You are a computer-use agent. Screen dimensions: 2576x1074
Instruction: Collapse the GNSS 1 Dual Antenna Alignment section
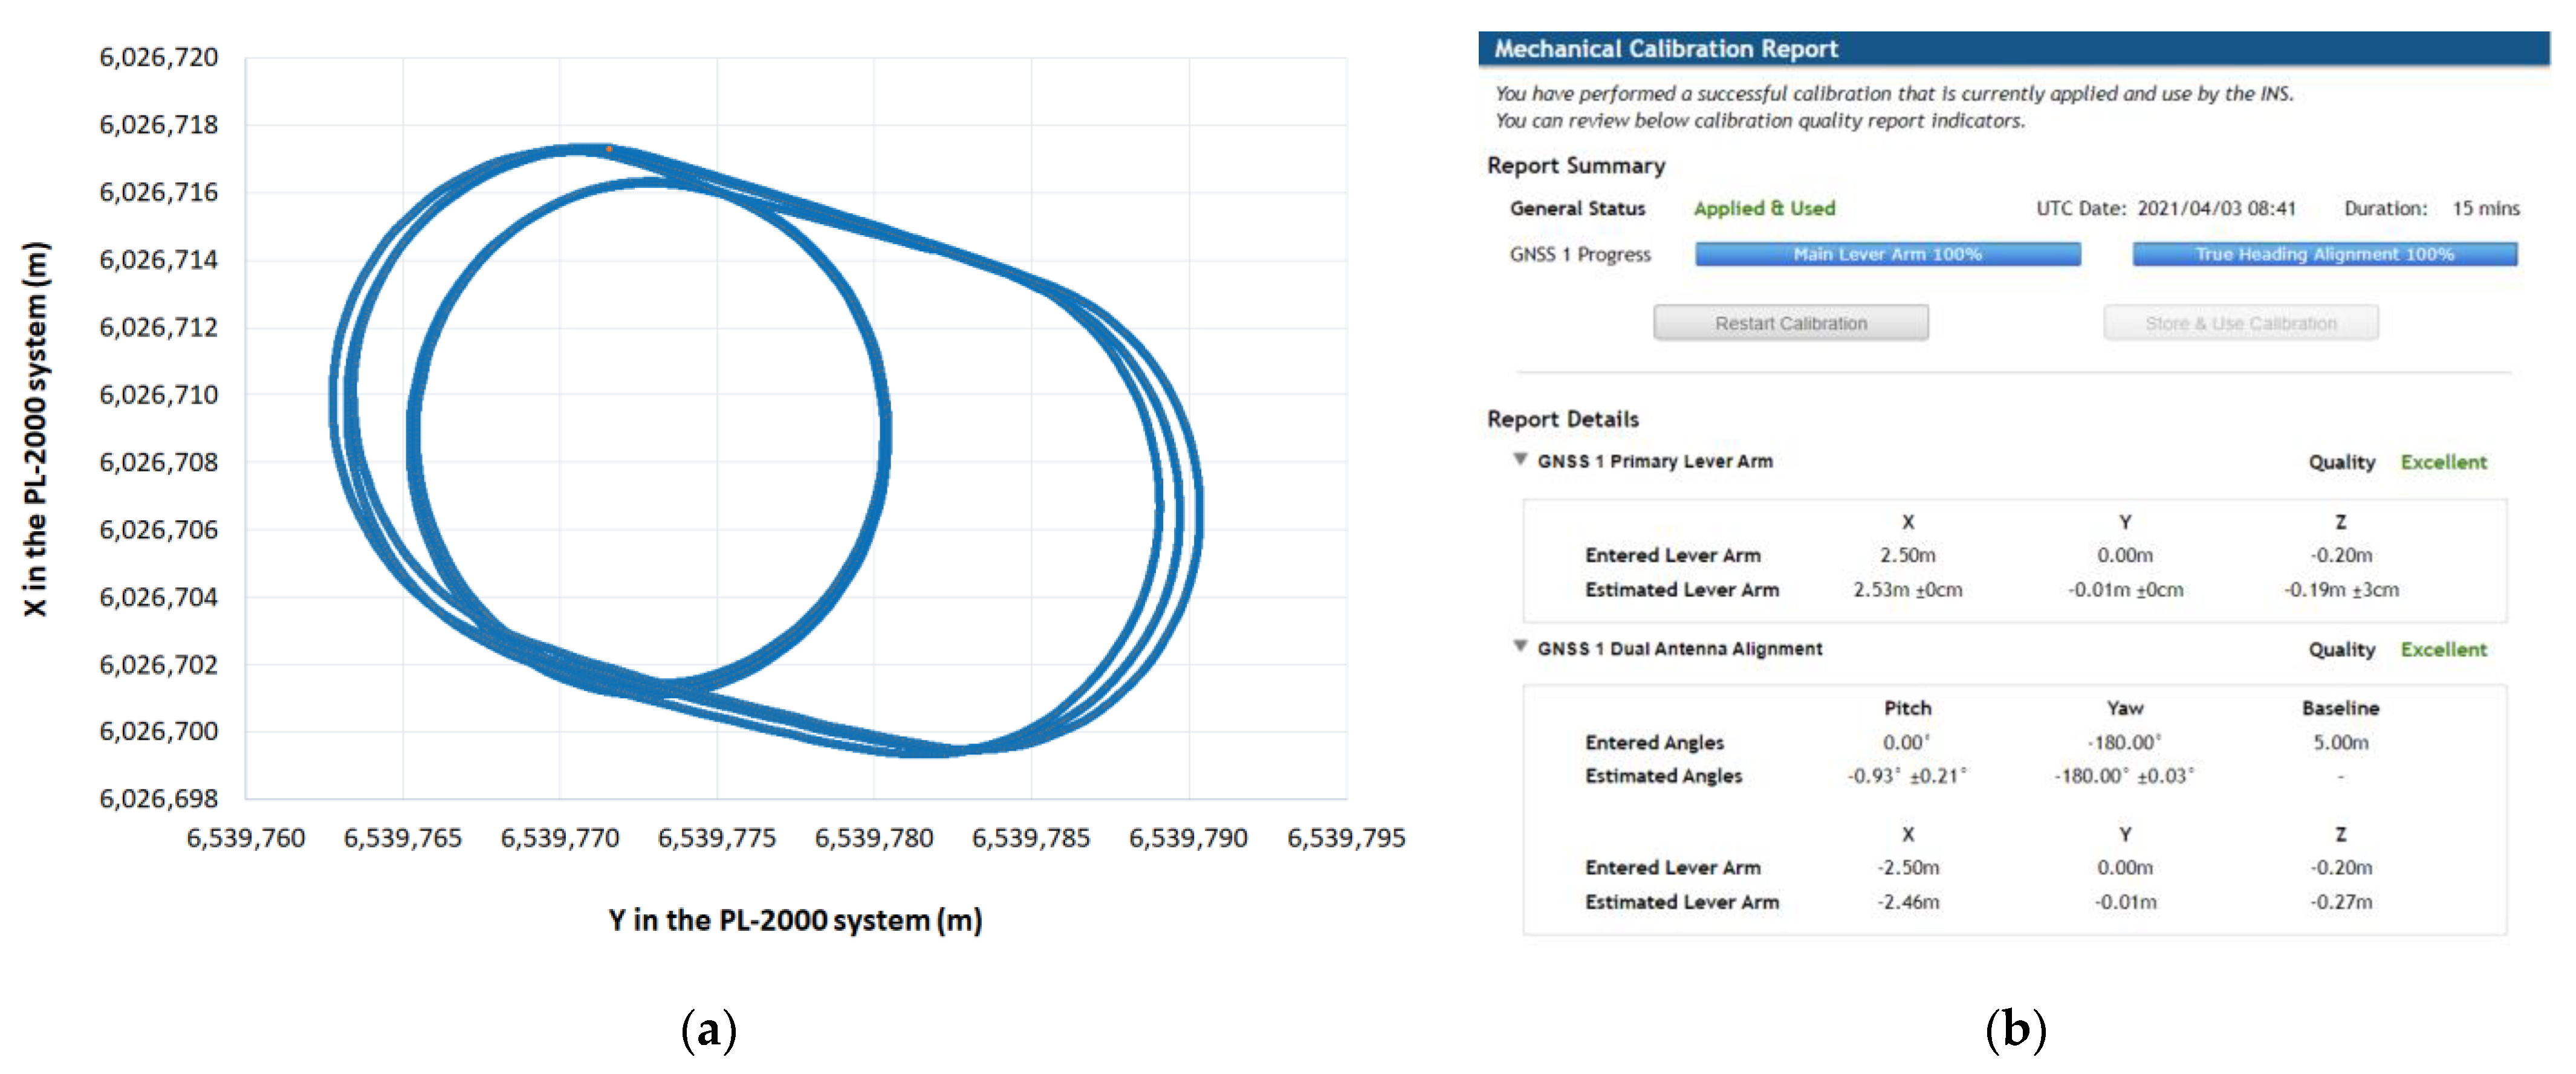(1520, 647)
